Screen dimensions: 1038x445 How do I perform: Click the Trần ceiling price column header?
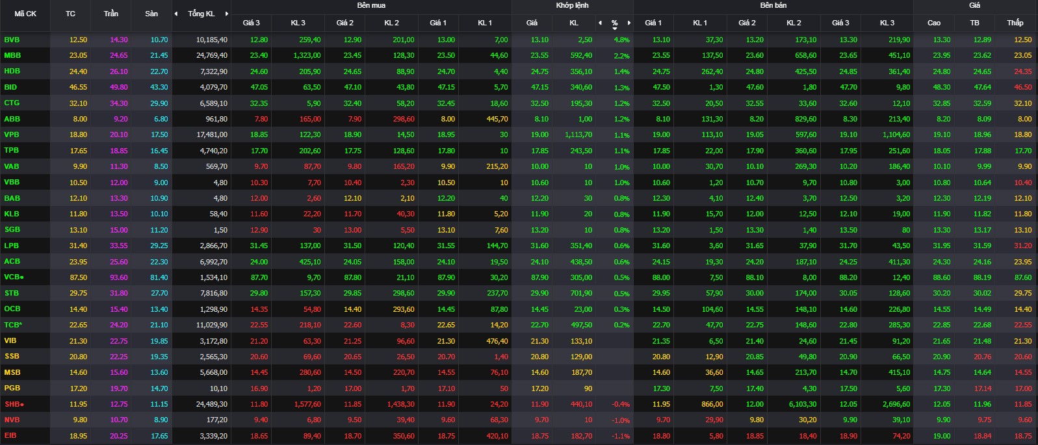(111, 14)
